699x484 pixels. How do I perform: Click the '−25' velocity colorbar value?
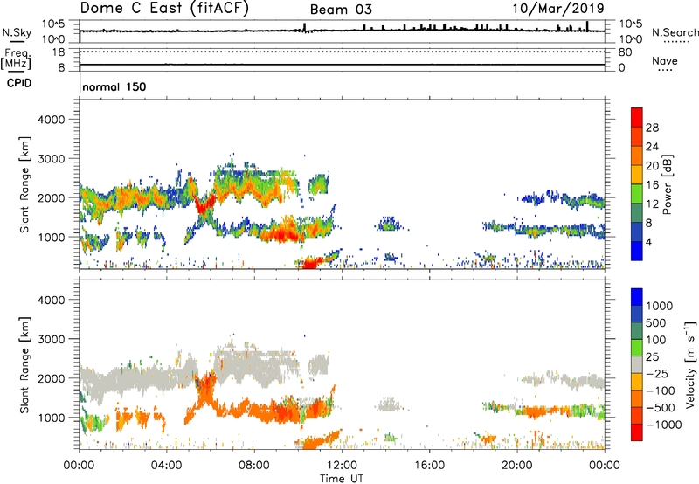pos(657,374)
